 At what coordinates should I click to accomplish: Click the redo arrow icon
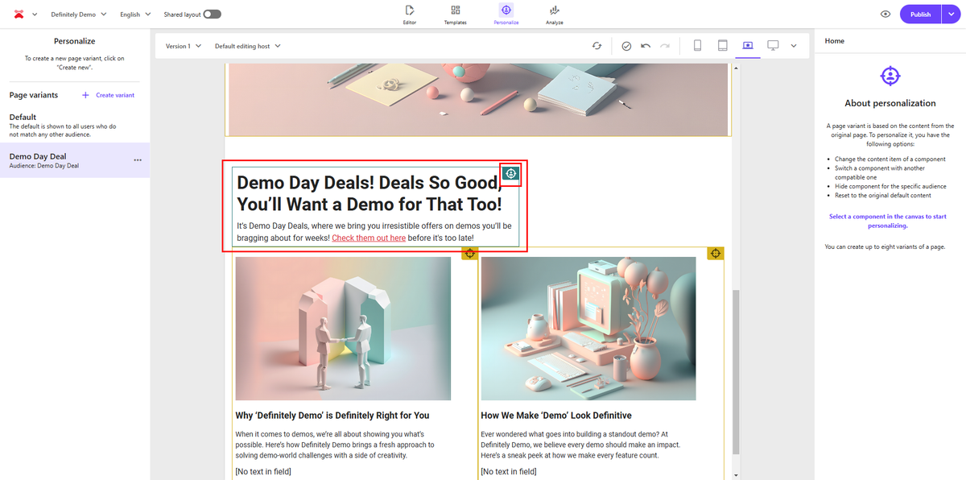click(665, 46)
